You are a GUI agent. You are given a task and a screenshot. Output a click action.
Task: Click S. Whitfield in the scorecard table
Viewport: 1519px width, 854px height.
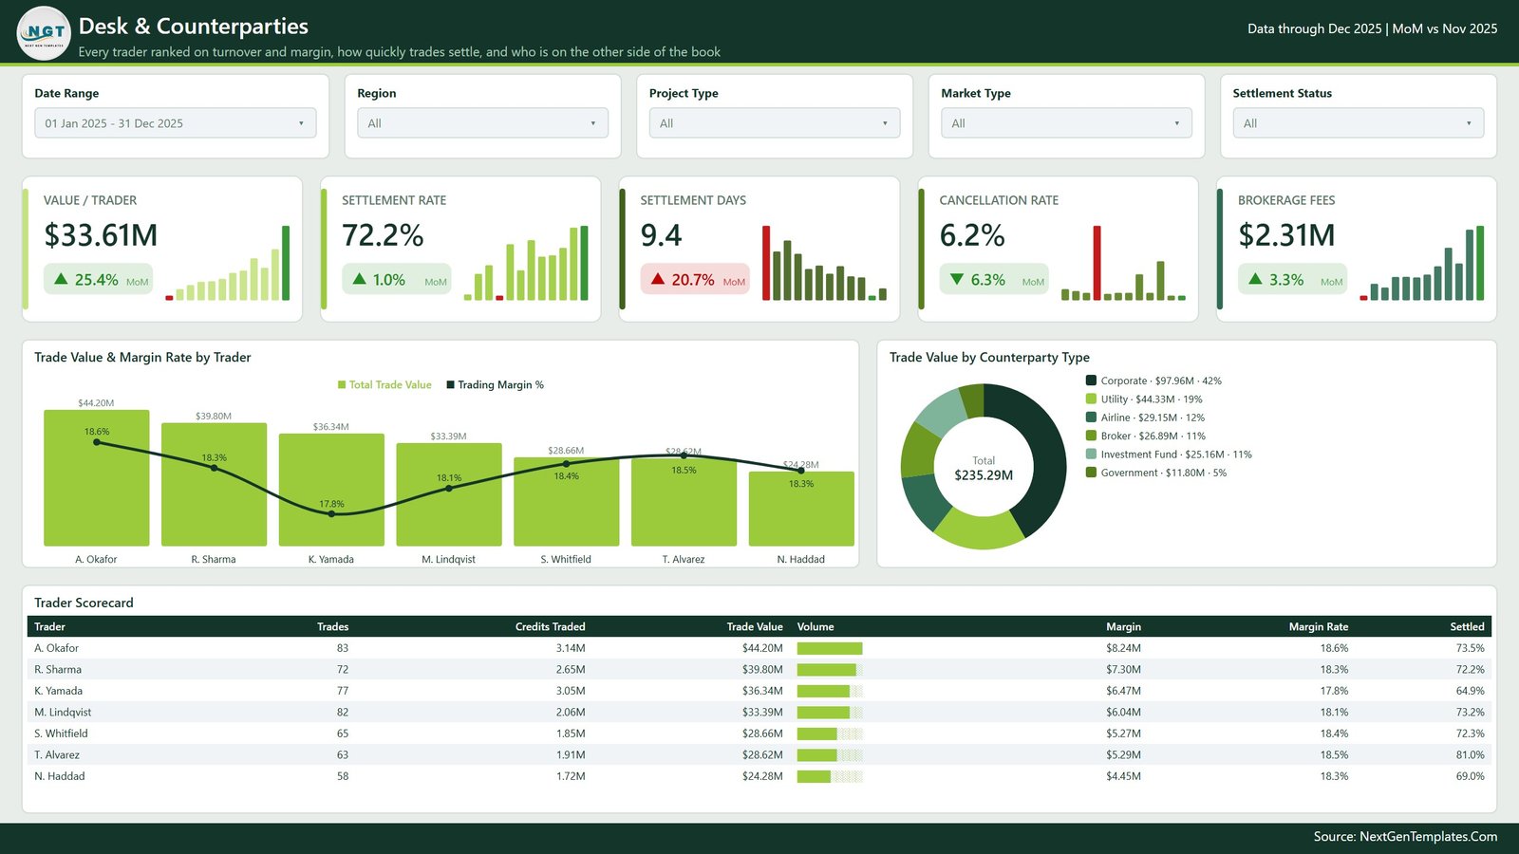tap(62, 733)
